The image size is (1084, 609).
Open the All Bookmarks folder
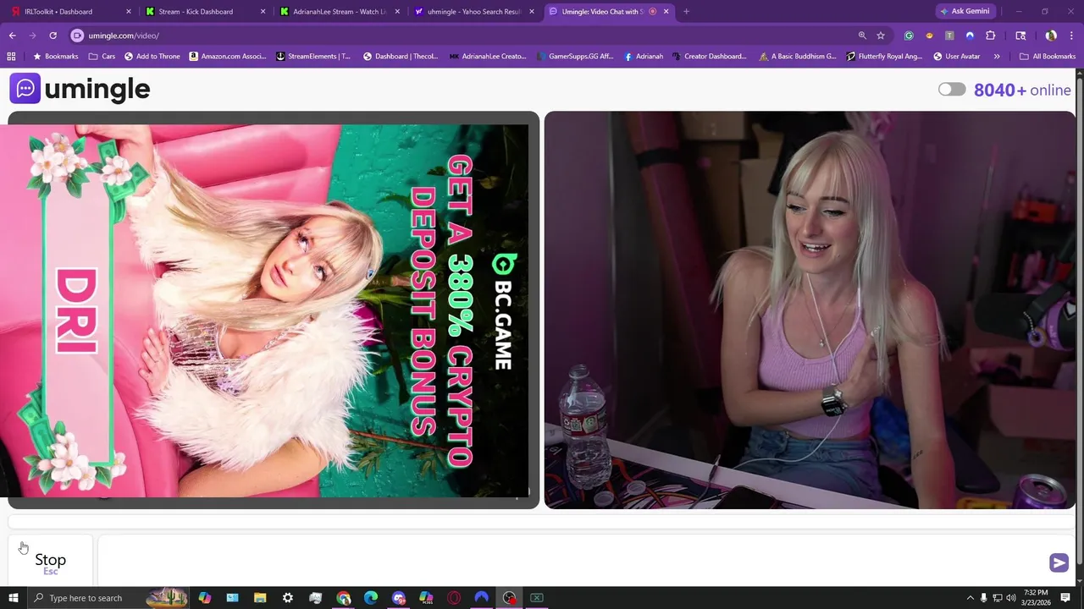(x=1048, y=57)
